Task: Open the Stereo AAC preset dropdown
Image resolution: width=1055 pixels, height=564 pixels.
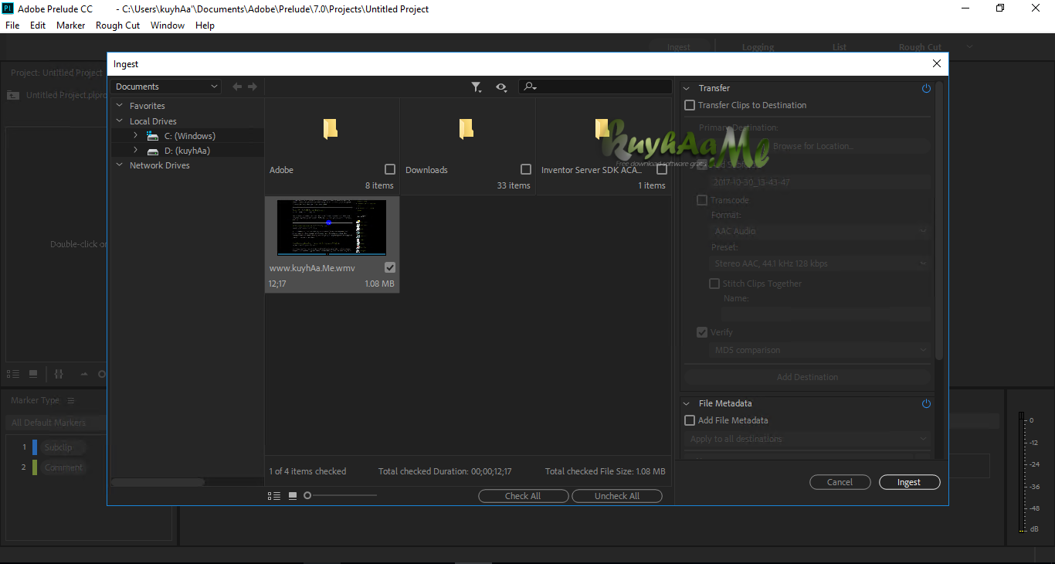Action: click(x=821, y=263)
